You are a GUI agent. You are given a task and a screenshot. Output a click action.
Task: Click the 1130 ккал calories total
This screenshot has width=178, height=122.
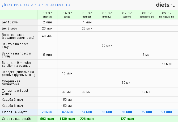point(67,119)
